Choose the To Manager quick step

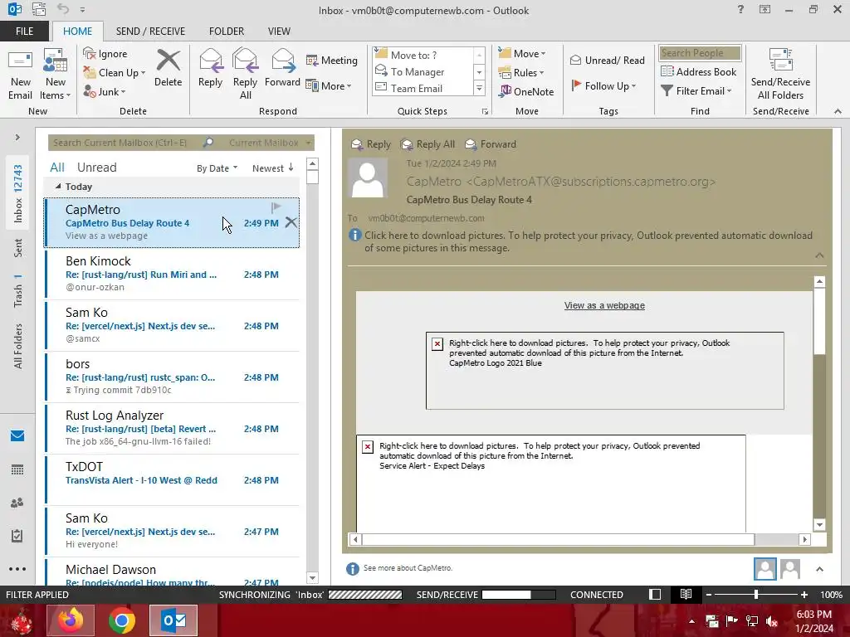(423, 71)
